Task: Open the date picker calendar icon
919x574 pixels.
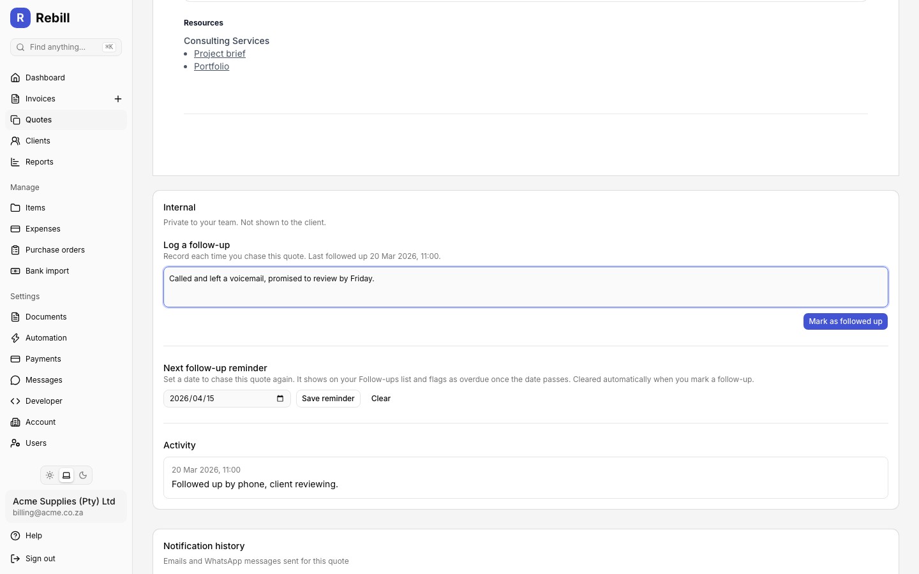Action: pos(280,399)
